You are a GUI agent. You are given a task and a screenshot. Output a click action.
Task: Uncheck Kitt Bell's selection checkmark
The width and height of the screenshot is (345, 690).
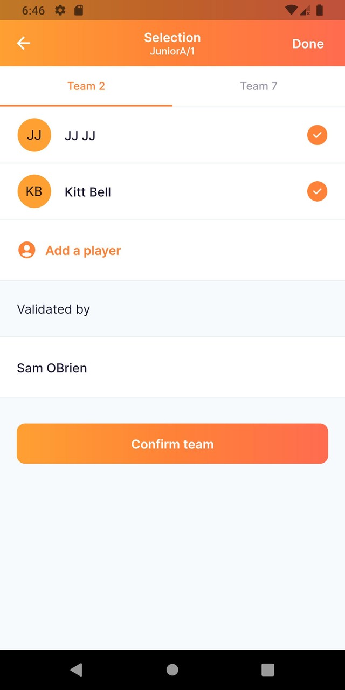pyautogui.click(x=317, y=191)
